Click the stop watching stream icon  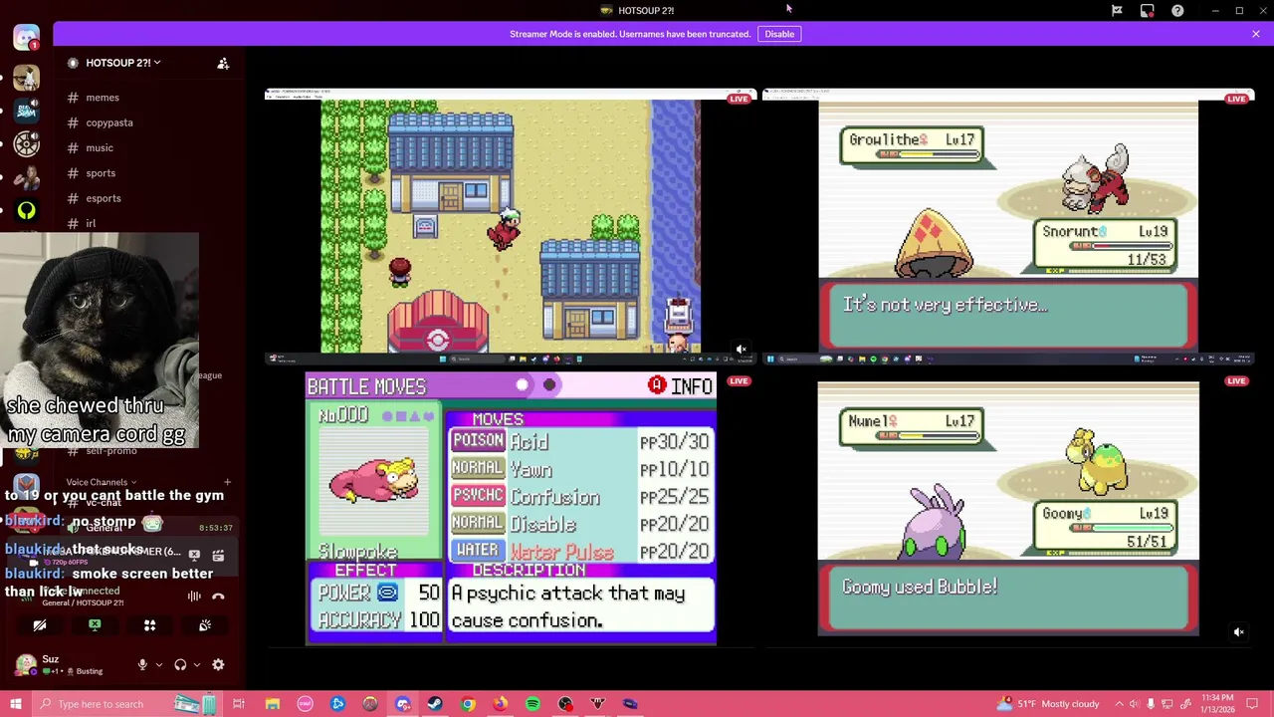194,555
